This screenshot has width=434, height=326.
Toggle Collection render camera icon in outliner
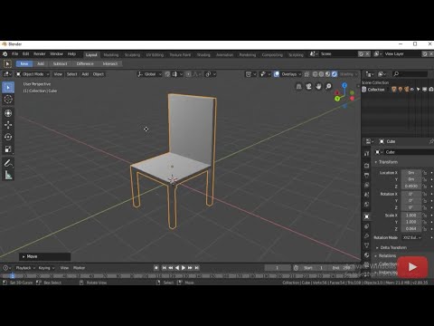[431, 90]
